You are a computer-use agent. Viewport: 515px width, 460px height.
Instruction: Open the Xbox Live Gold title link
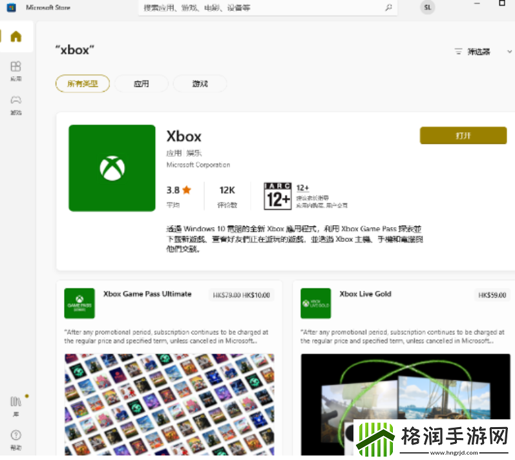pyautogui.click(x=365, y=294)
